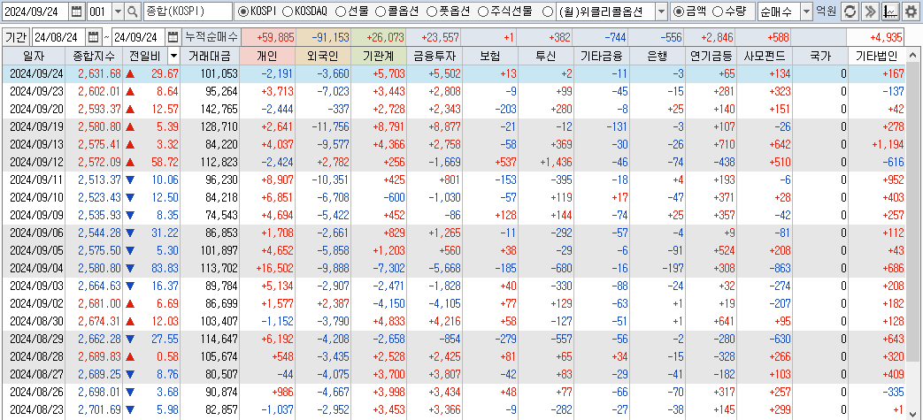Image resolution: width=923 pixels, height=420 pixels.
Task: Open calendar picker next to 2024/09/24 date
Action: [x=76, y=11]
